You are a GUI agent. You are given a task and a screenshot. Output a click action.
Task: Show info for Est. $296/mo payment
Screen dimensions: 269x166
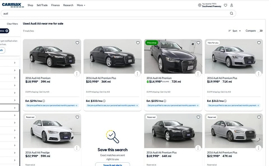(44, 101)
